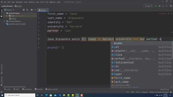
Task: Click the UTF-8 encoding in status bar
Action: (138, 92)
